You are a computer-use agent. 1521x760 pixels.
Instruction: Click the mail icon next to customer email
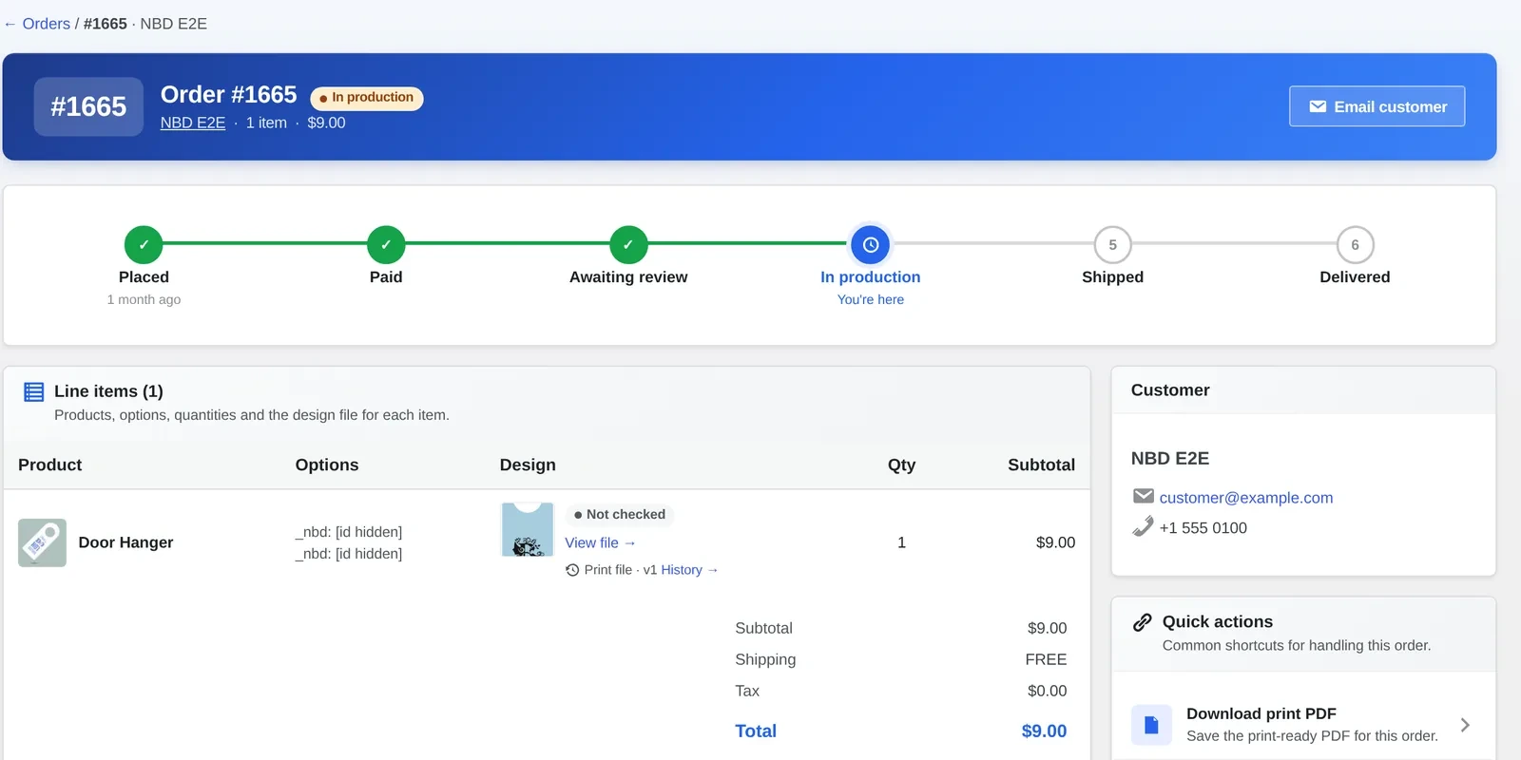click(x=1144, y=496)
